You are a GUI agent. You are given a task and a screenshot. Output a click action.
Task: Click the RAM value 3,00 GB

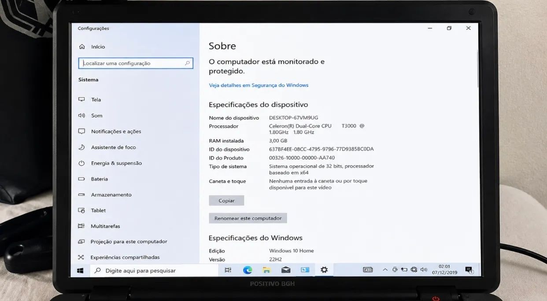(x=278, y=141)
